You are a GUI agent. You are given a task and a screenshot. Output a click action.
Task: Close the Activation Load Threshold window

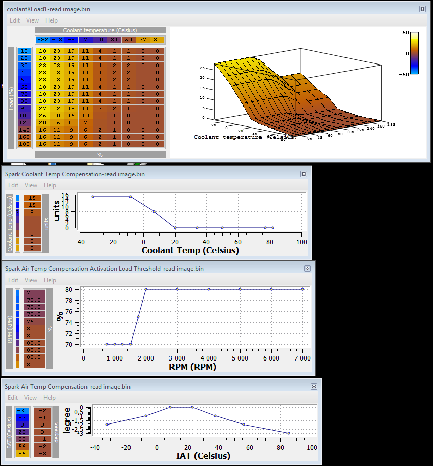coord(307,268)
